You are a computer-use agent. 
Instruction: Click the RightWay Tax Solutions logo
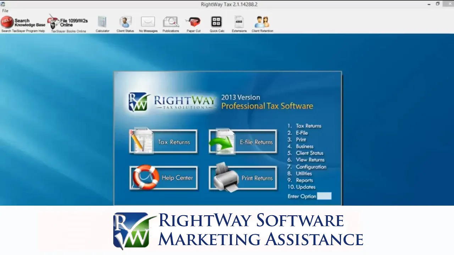(172, 102)
